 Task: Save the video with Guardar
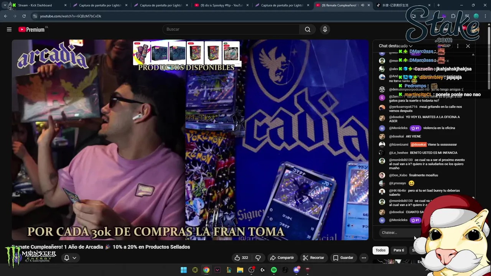343,258
